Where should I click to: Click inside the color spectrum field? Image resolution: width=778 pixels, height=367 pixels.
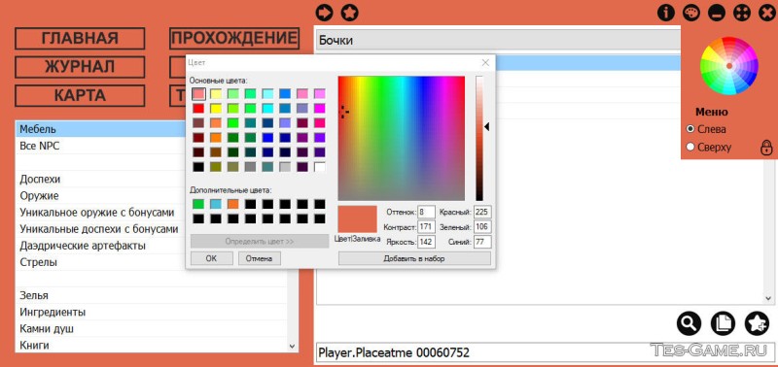[x=402, y=138]
